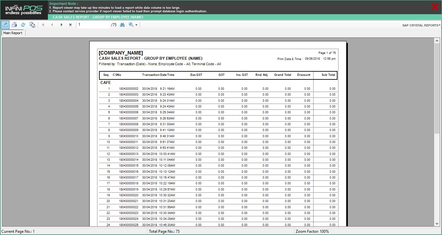Click the Exc.GST column header
The height and width of the screenshot is (235, 442).
coord(196,75)
